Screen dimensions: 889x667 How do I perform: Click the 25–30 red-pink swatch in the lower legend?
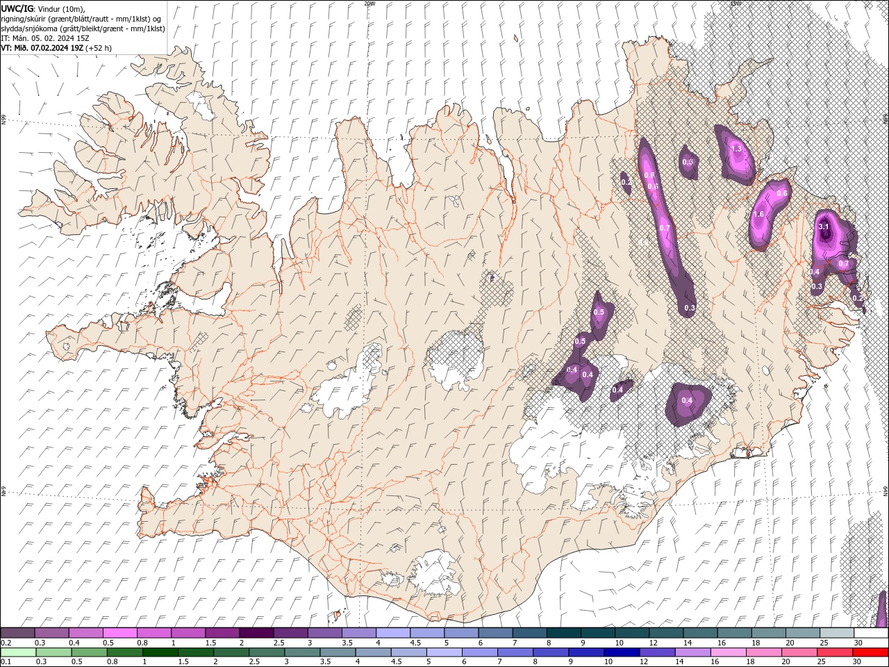pos(835,652)
